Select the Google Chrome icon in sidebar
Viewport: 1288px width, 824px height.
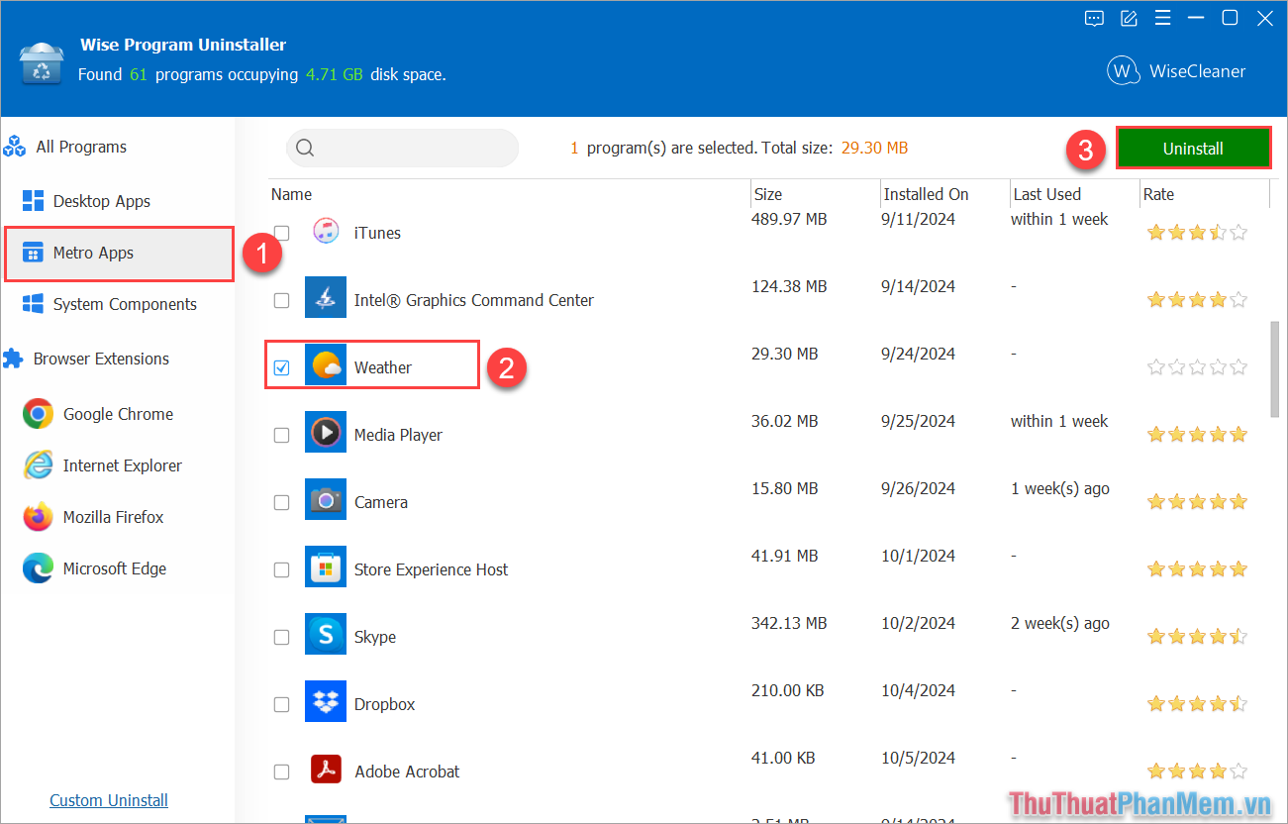tap(37, 414)
